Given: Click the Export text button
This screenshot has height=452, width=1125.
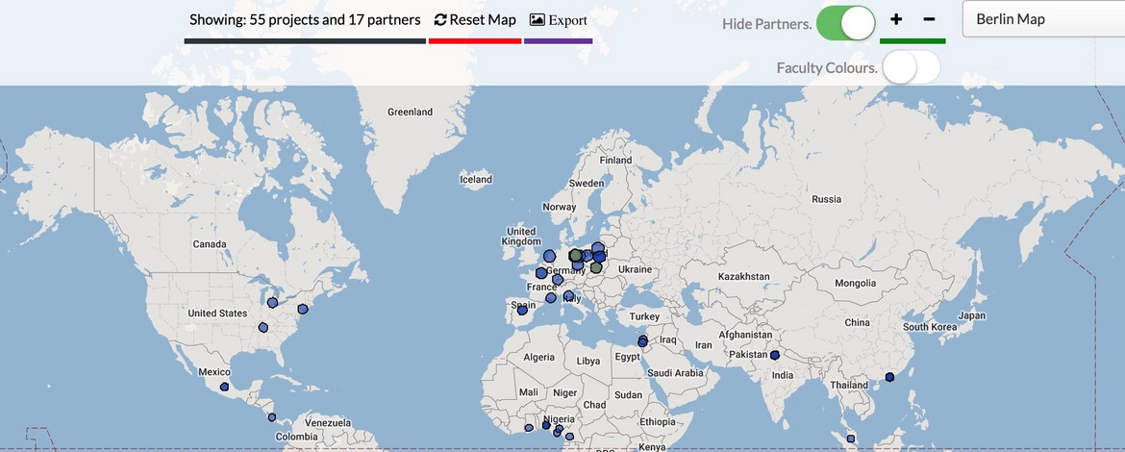Looking at the screenshot, I should pos(567,20).
